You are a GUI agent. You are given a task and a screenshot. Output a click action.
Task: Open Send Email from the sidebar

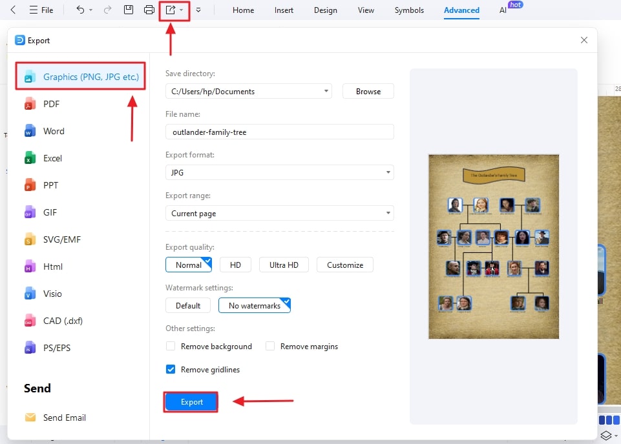(x=63, y=418)
